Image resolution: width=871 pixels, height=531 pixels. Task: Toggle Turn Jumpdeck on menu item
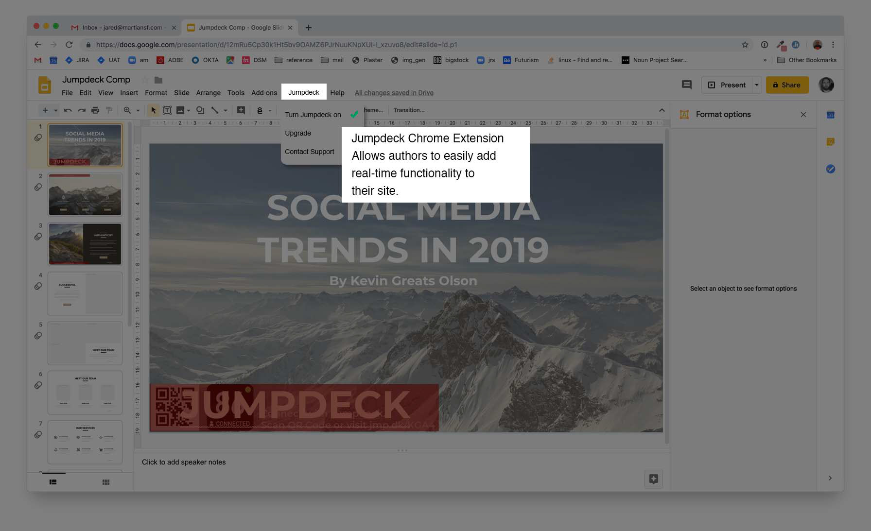tap(322, 115)
